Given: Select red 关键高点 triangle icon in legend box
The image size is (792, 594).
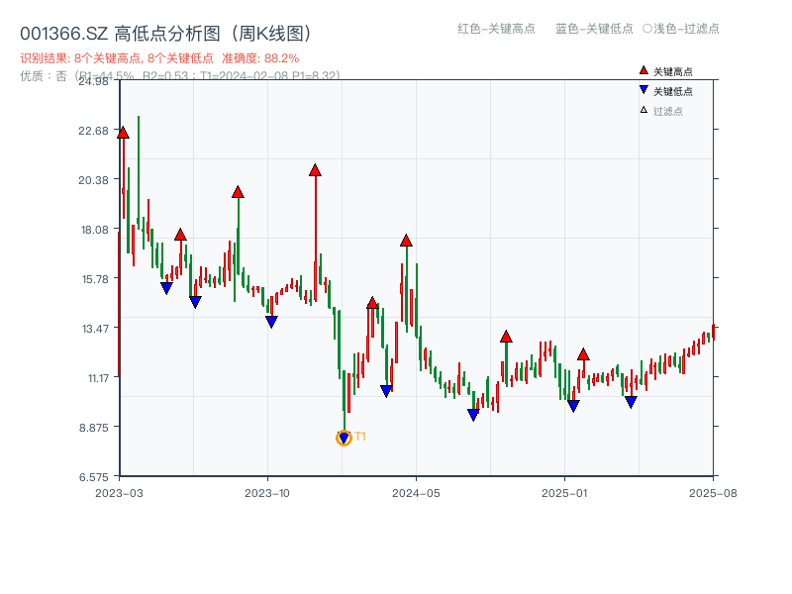Looking at the screenshot, I should pos(643,70).
